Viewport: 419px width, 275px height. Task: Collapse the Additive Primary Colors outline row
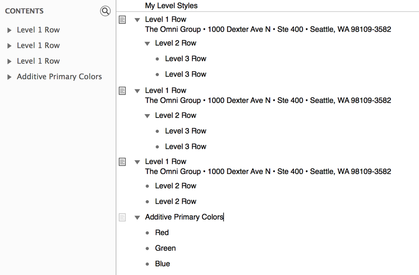tap(137, 217)
